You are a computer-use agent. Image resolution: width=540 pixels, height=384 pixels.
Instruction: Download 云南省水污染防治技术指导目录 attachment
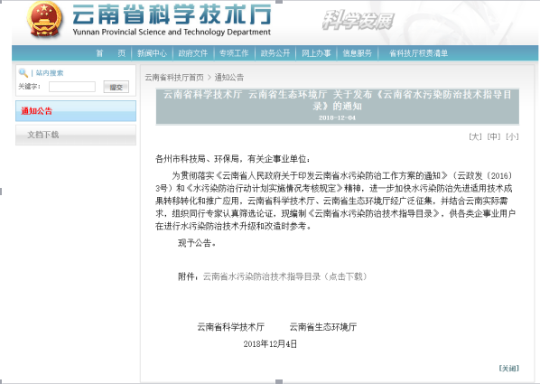pos(284,276)
